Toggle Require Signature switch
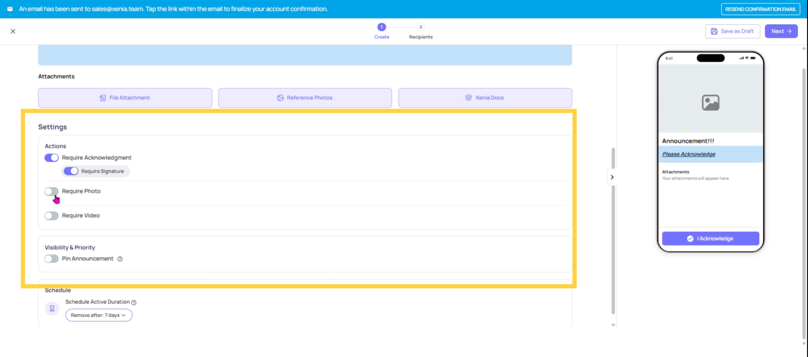This screenshot has width=808, height=357. click(71, 171)
